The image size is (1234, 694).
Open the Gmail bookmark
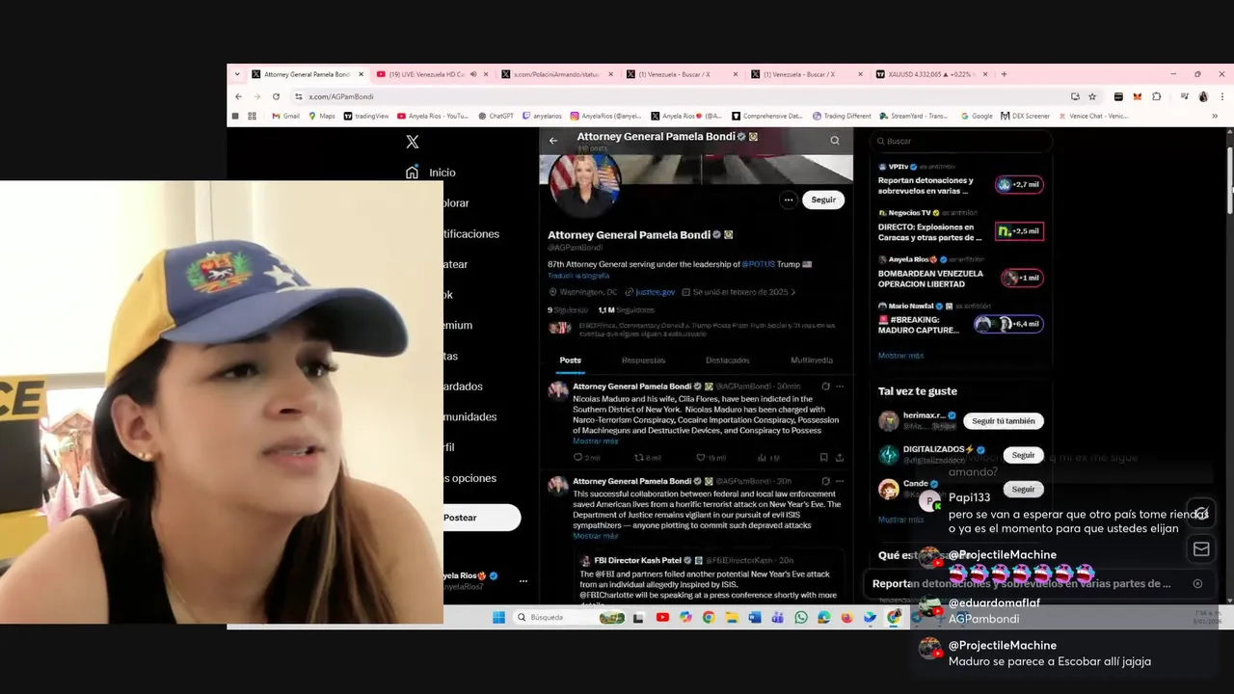[x=285, y=116]
